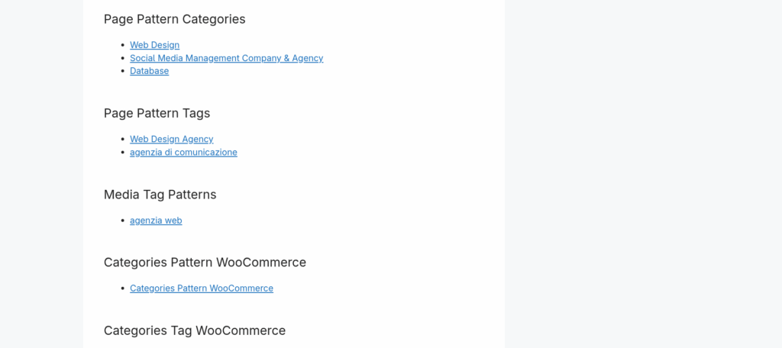Open the Web Design category link
The width and height of the screenshot is (782, 348).
click(154, 45)
